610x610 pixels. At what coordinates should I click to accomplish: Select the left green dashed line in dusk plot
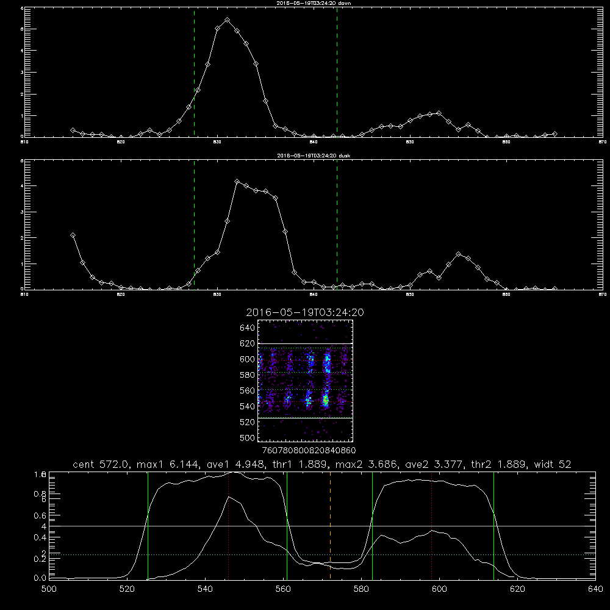[x=194, y=224]
